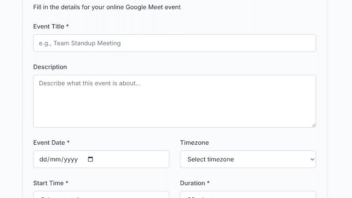Select the day segment of Event Date
The height and width of the screenshot is (198, 352).
43,159
